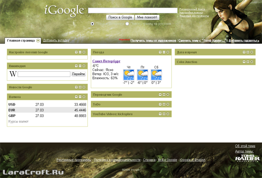Viewport: 262px width, 178px height.
Task: Open Главная страница tab dropdown arrow
Action: click(x=38, y=41)
